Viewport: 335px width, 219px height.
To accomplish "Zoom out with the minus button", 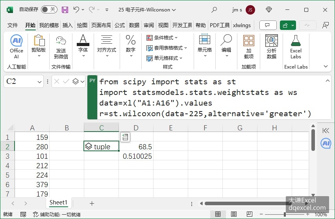I will tap(261, 214).
